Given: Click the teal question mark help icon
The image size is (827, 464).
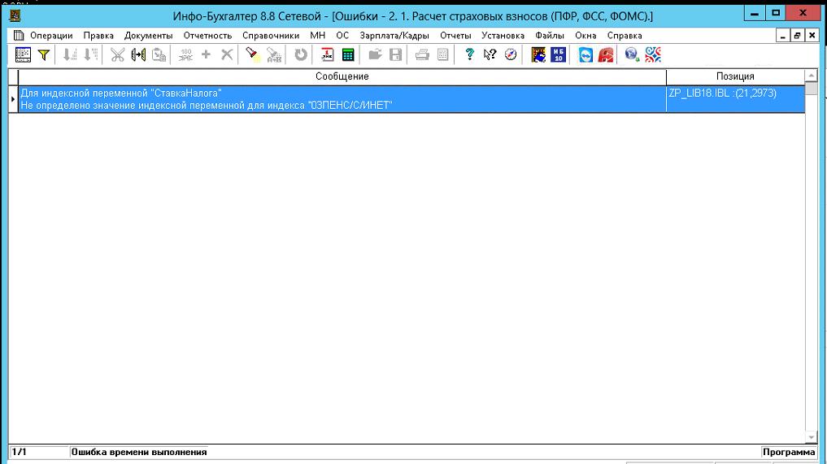Looking at the screenshot, I should coord(469,54).
